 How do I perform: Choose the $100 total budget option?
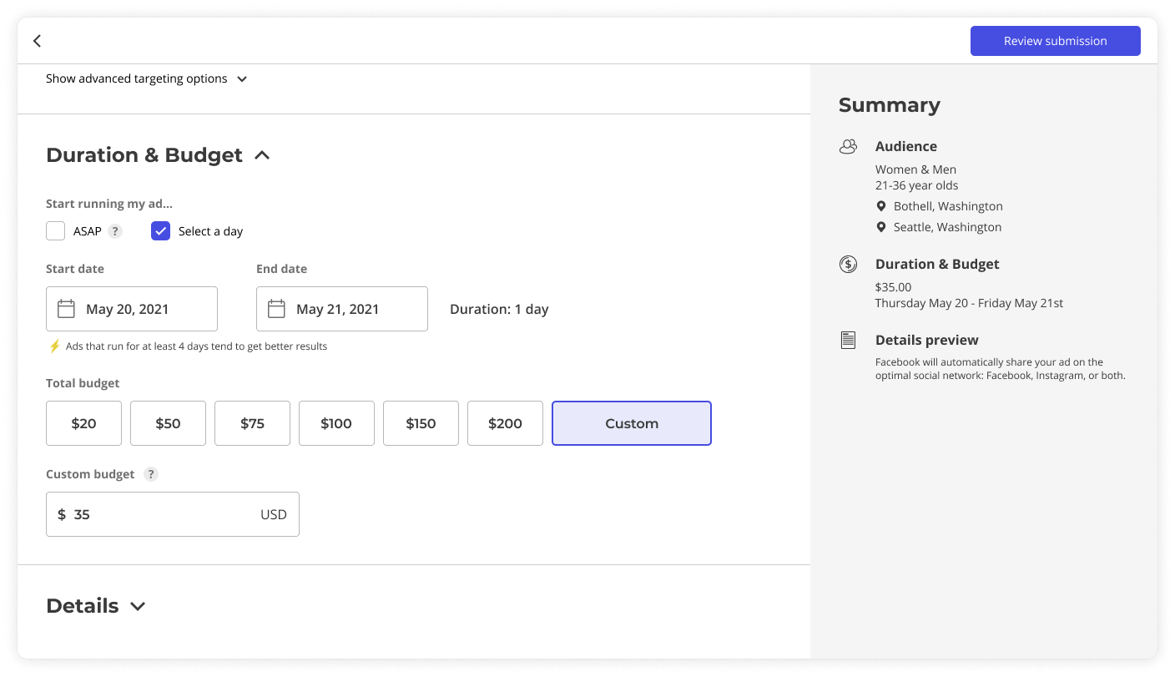pos(336,423)
